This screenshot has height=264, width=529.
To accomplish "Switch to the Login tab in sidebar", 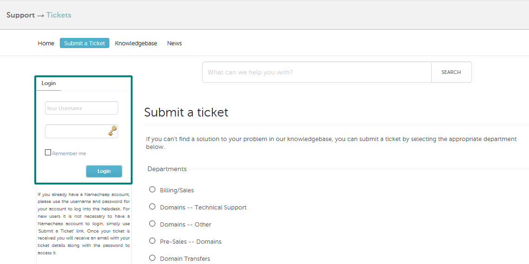I will (x=49, y=83).
